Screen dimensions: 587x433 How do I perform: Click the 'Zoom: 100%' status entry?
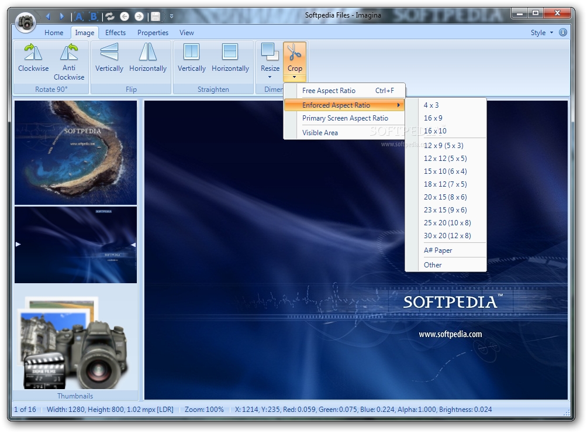point(204,410)
